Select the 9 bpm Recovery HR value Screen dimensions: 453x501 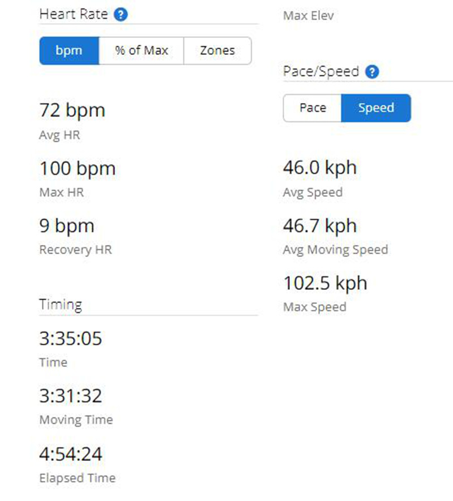[67, 226]
